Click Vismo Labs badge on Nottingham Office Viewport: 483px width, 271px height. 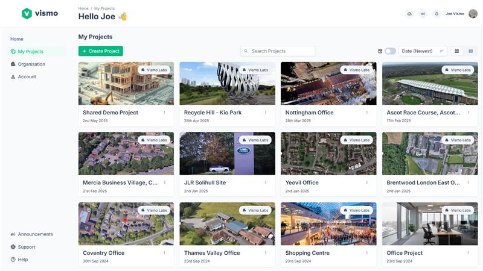(357, 70)
